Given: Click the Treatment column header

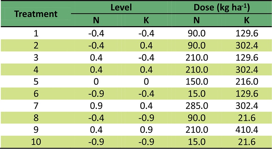Looking at the screenshot, I should pos(36,14).
